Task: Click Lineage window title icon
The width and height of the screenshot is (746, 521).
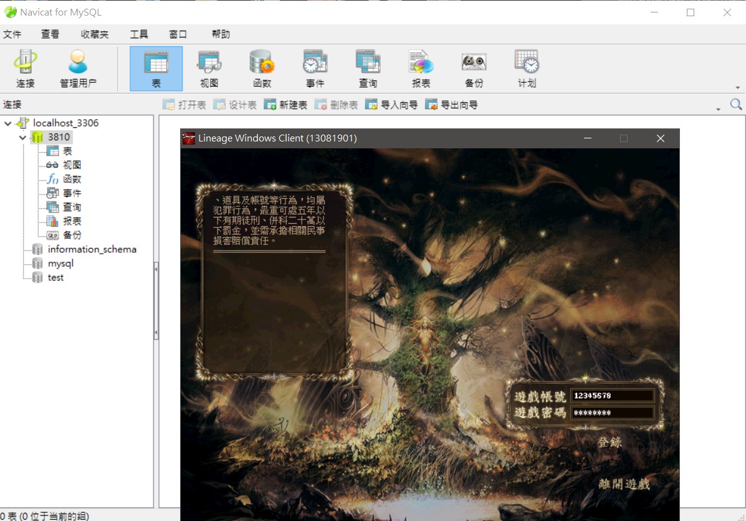Action: coord(189,138)
